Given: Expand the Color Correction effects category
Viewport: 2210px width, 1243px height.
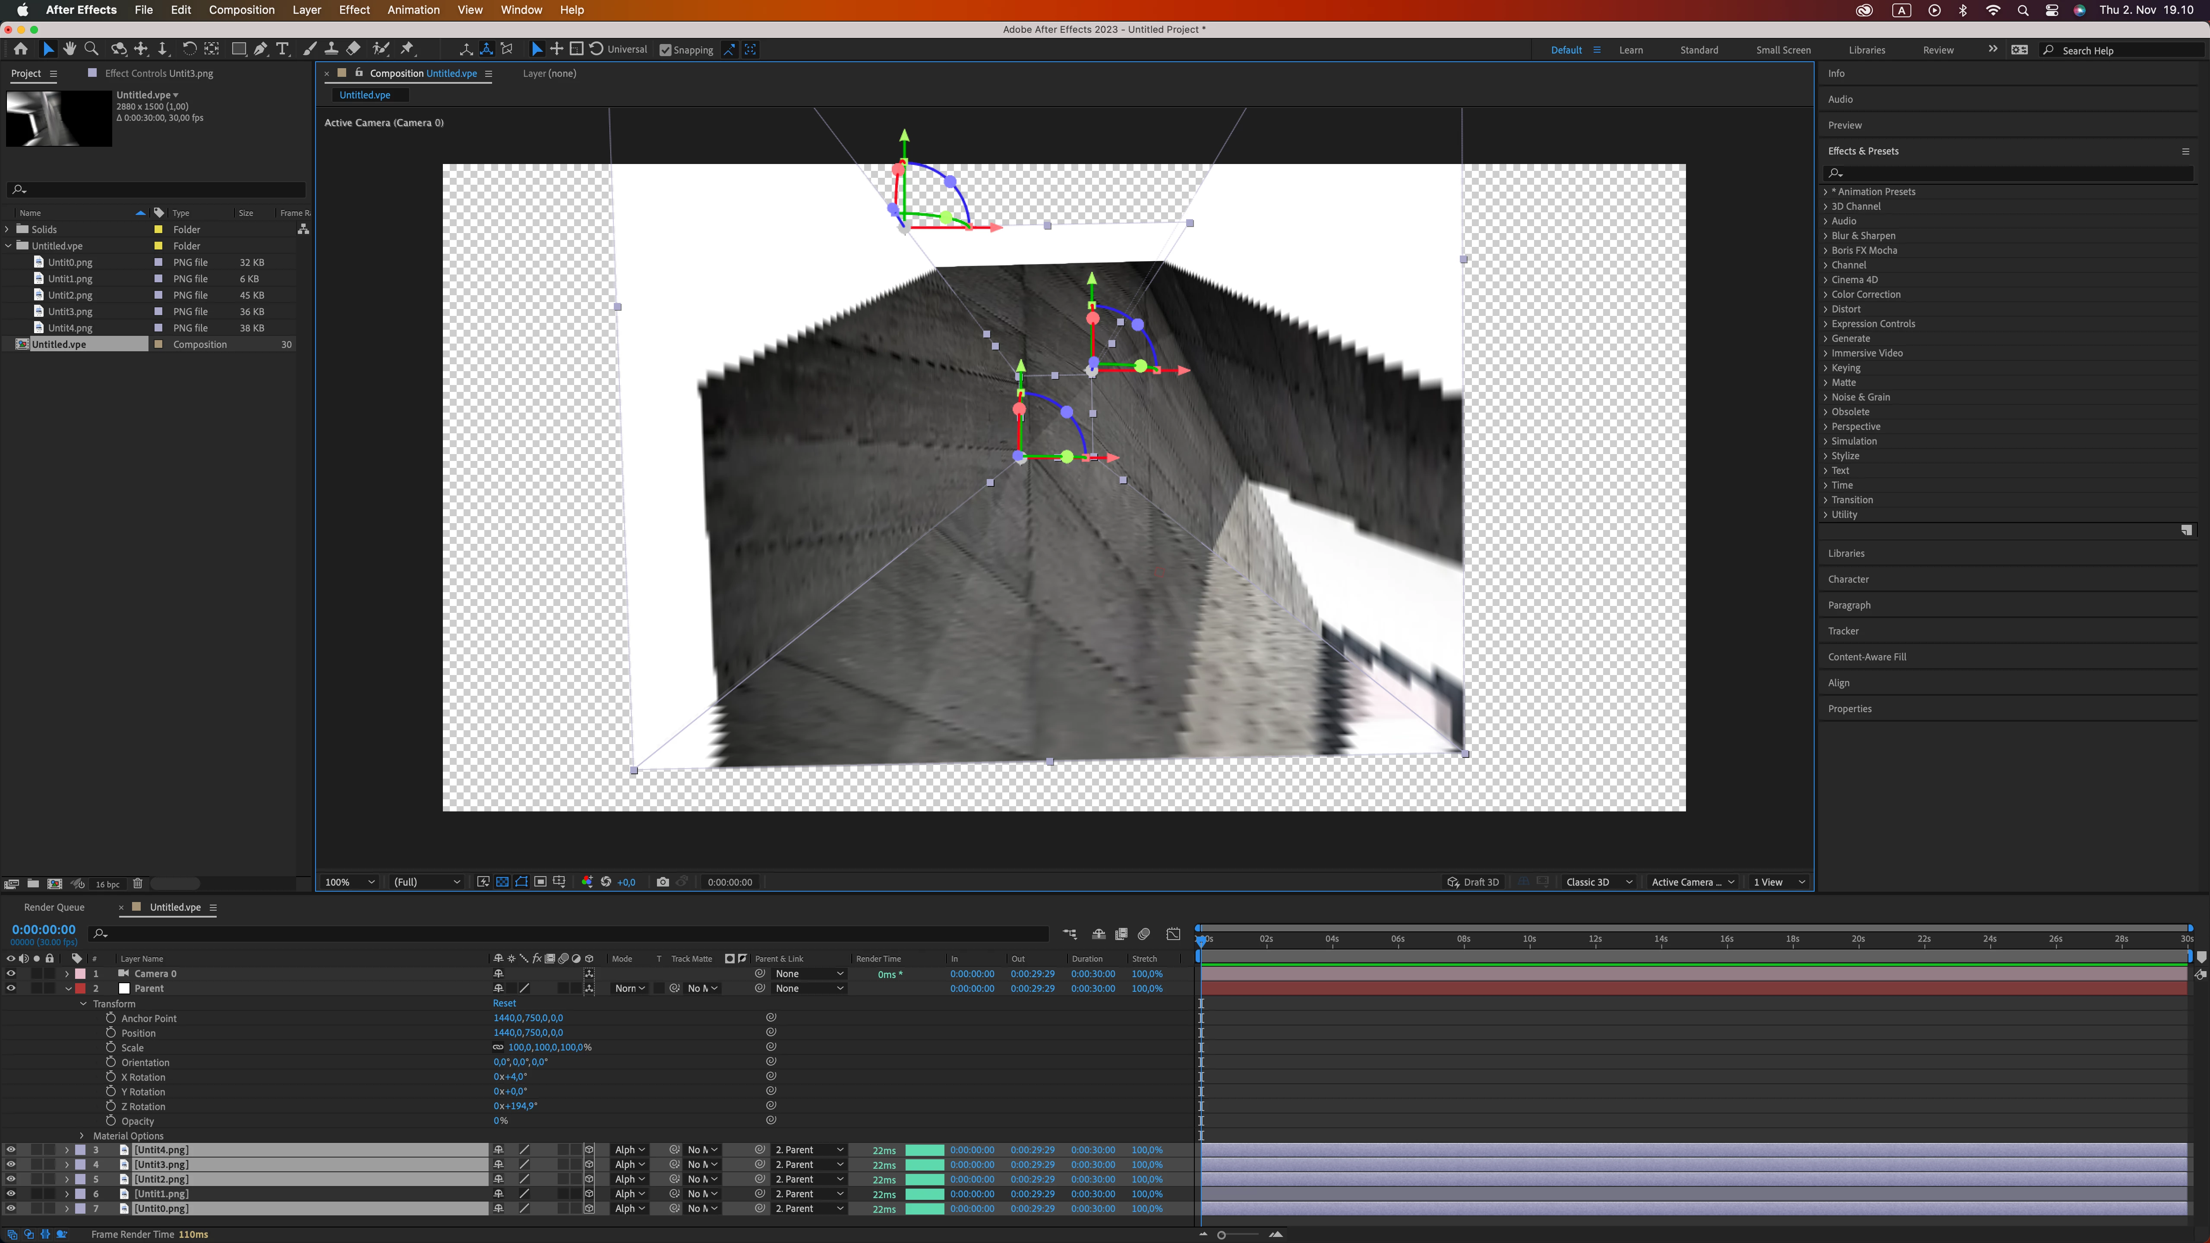Looking at the screenshot, I should pos(1866,294).
